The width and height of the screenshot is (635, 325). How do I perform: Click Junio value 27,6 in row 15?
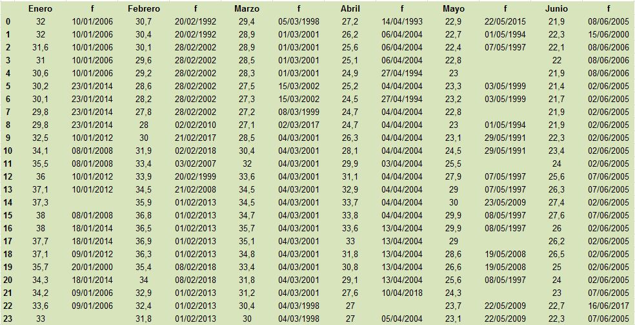(557, 216)
